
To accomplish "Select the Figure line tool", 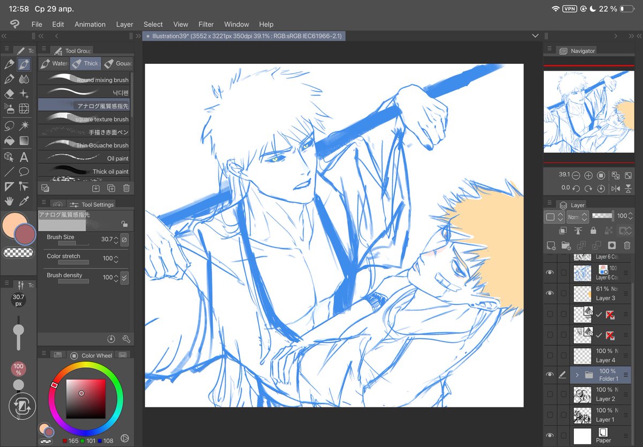I will pos(9,172).
